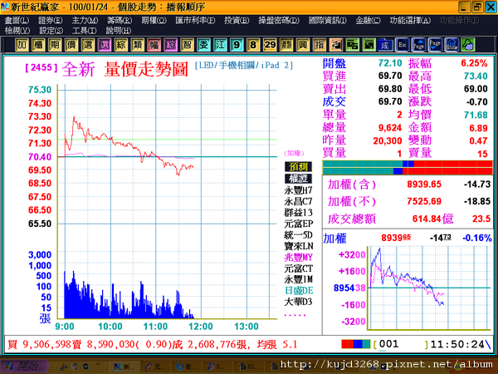Open the 操盤密碼(D) menu
Screen dimensions: 498x374
tap(279, 21)
